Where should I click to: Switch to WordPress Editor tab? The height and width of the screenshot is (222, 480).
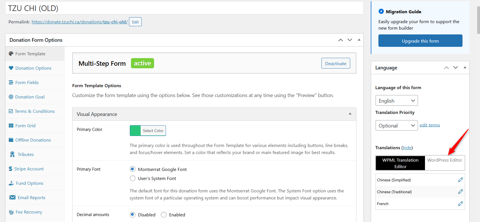(444, 160)
